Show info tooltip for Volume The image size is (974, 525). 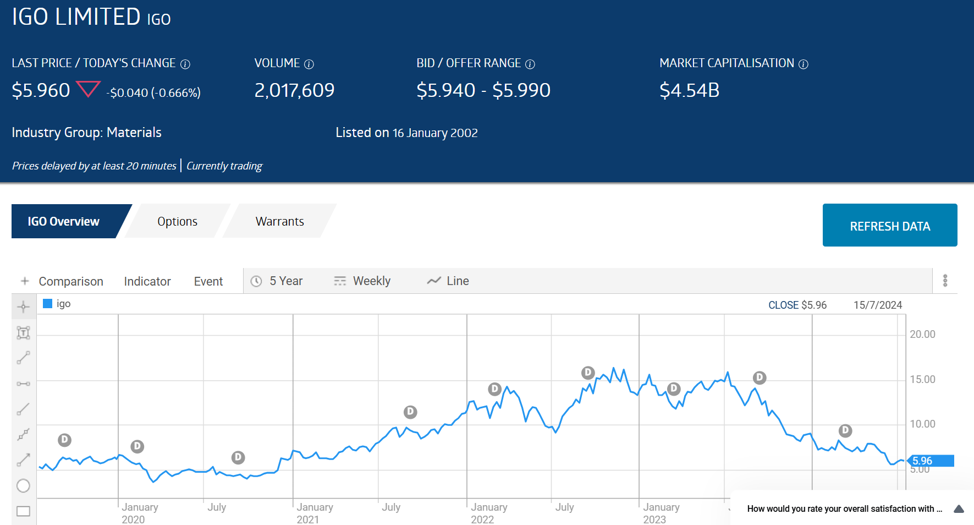pos(309,64)
